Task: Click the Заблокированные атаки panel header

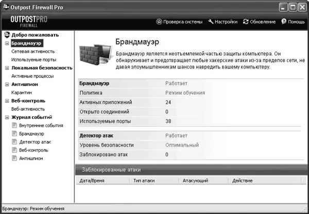Action: (x=192, y=170)
